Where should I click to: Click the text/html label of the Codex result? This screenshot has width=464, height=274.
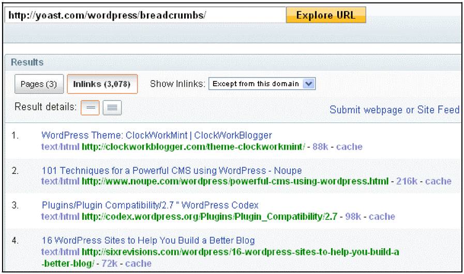(x=61, y=216)
